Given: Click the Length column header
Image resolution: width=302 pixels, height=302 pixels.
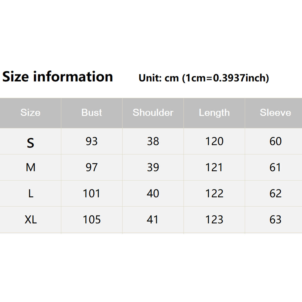Looking at the screenshot, I should pyautogui.click(x=214, y=112).
